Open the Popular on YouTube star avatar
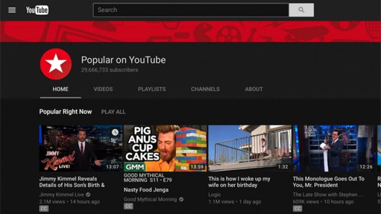 click(x=56, y=64)
